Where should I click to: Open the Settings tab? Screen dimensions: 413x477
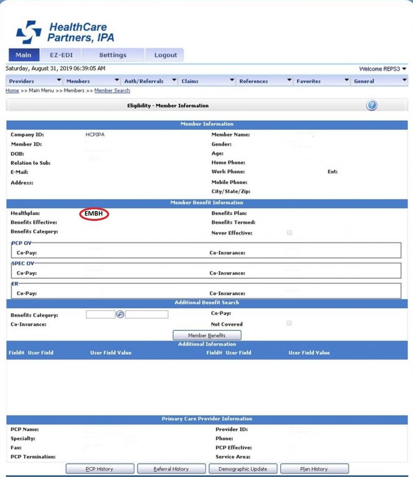[x=113, y=55]
